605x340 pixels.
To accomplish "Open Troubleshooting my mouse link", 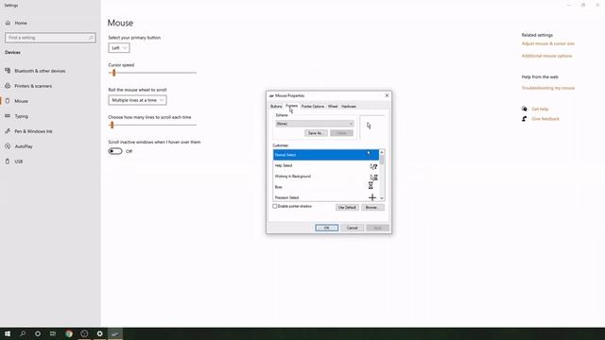I will pyautogui.click(x=548, y=88).
